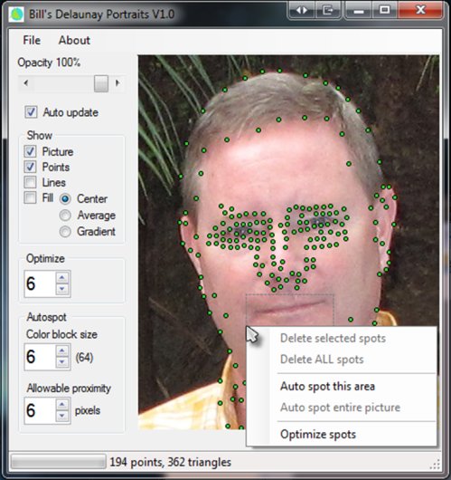The width and height of the screenshot is (451, 480).
Task: Increase the Optimize value with up arrow
Action: [62, 278]
